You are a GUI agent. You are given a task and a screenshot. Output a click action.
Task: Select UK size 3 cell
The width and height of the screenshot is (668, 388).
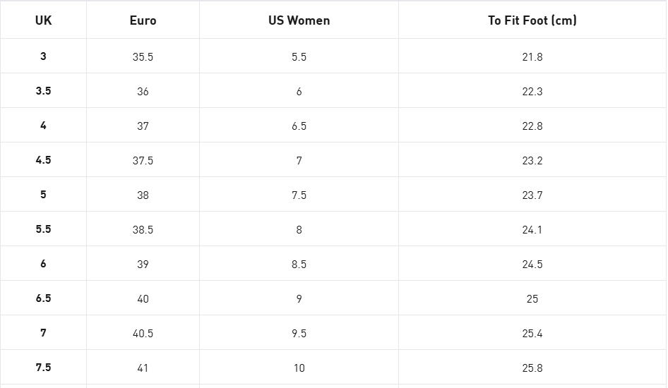click(x=44, y=56)
